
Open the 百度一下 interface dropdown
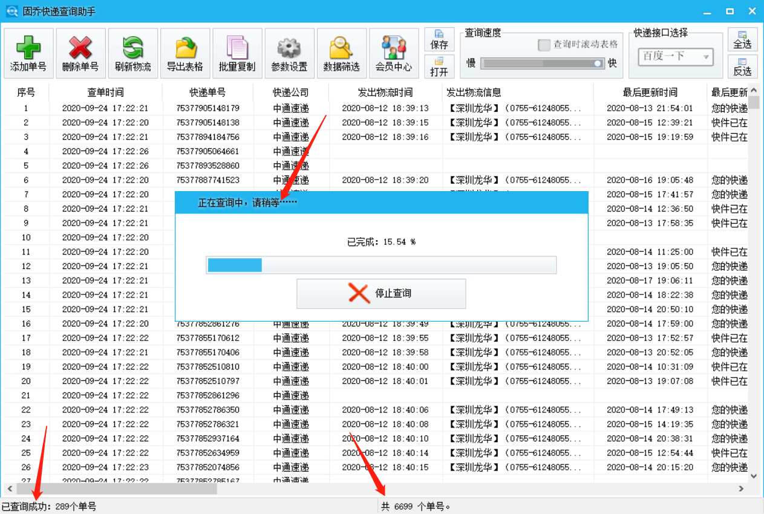pos(676,56)
